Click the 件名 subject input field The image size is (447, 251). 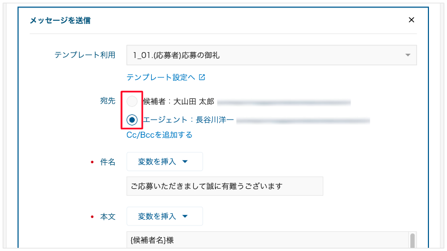click(x=225, y=186)
